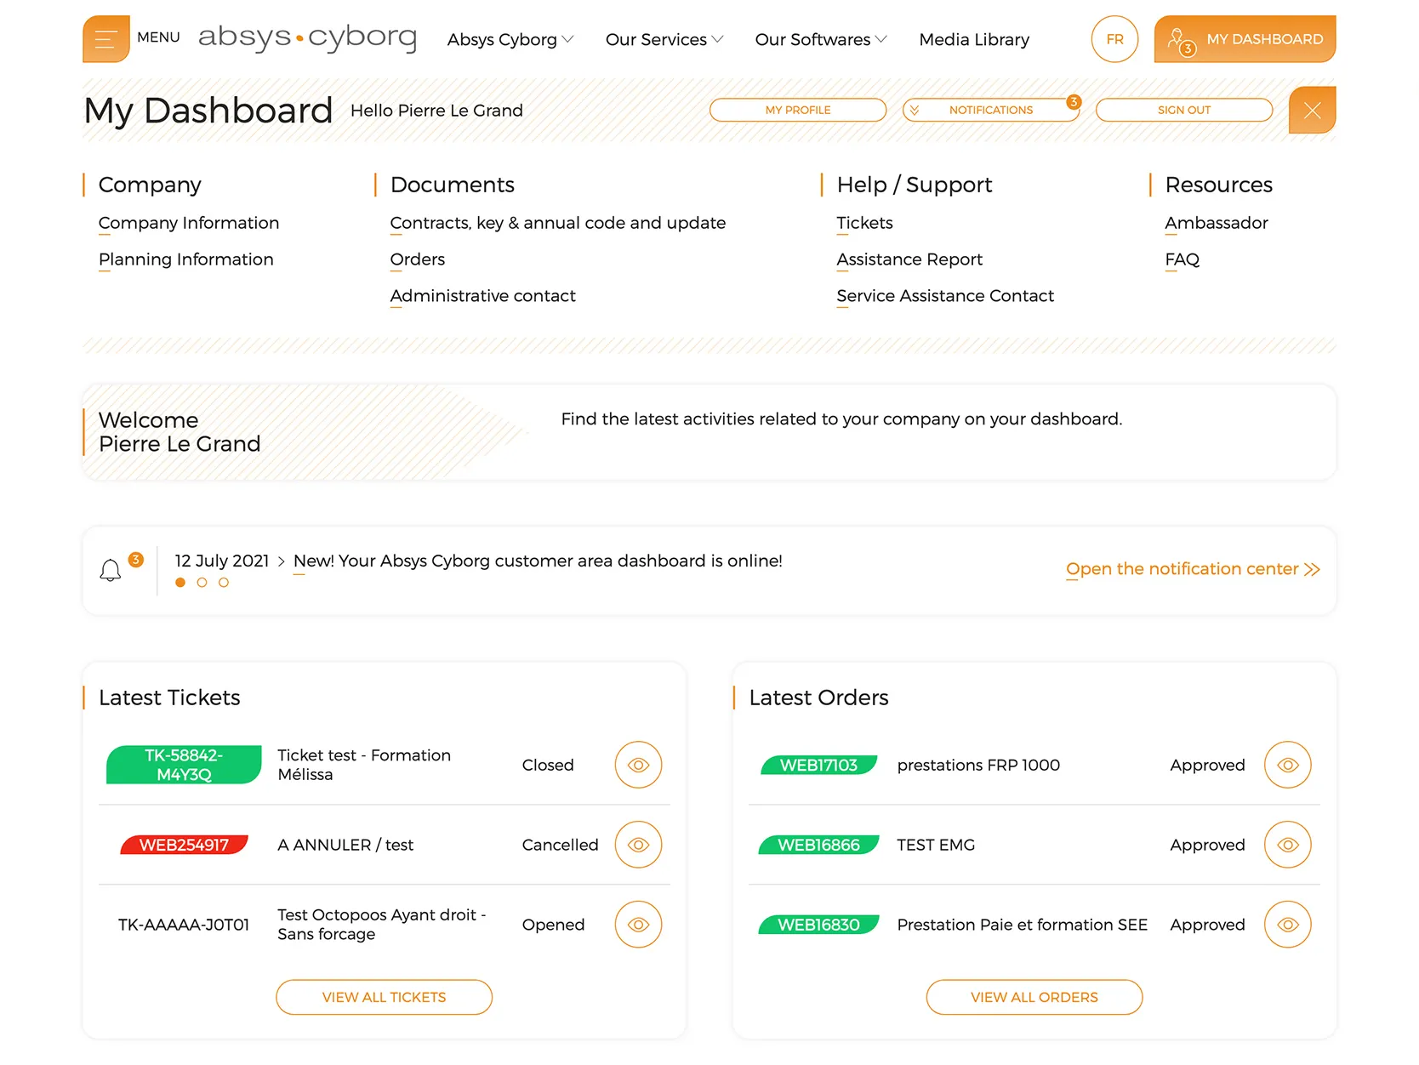Open Administrative contact link
This screenshot has width=1419, height=1065.
483,296
